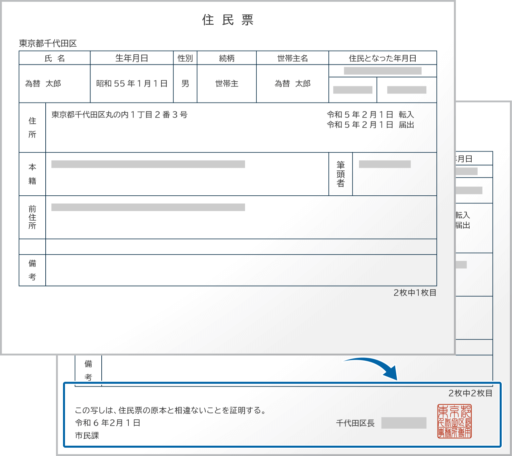
Task: Click the 住所 row label
Action: (32, 127)
